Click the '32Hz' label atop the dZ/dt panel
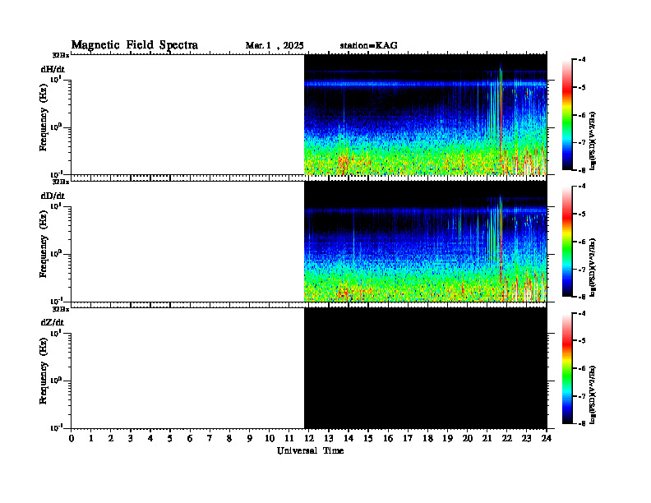The width and height of the screenshot is (651, 503). [61, 309]
